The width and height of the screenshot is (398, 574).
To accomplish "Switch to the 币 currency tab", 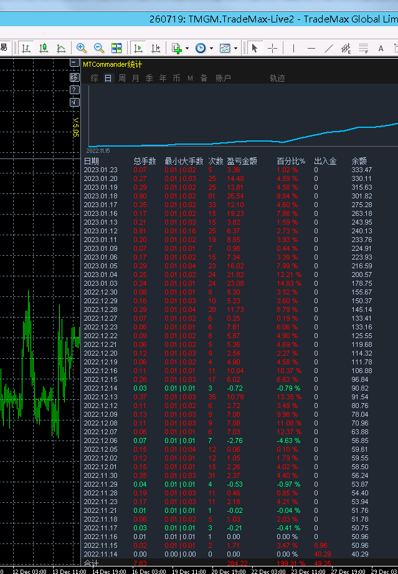I will (176, 78).
